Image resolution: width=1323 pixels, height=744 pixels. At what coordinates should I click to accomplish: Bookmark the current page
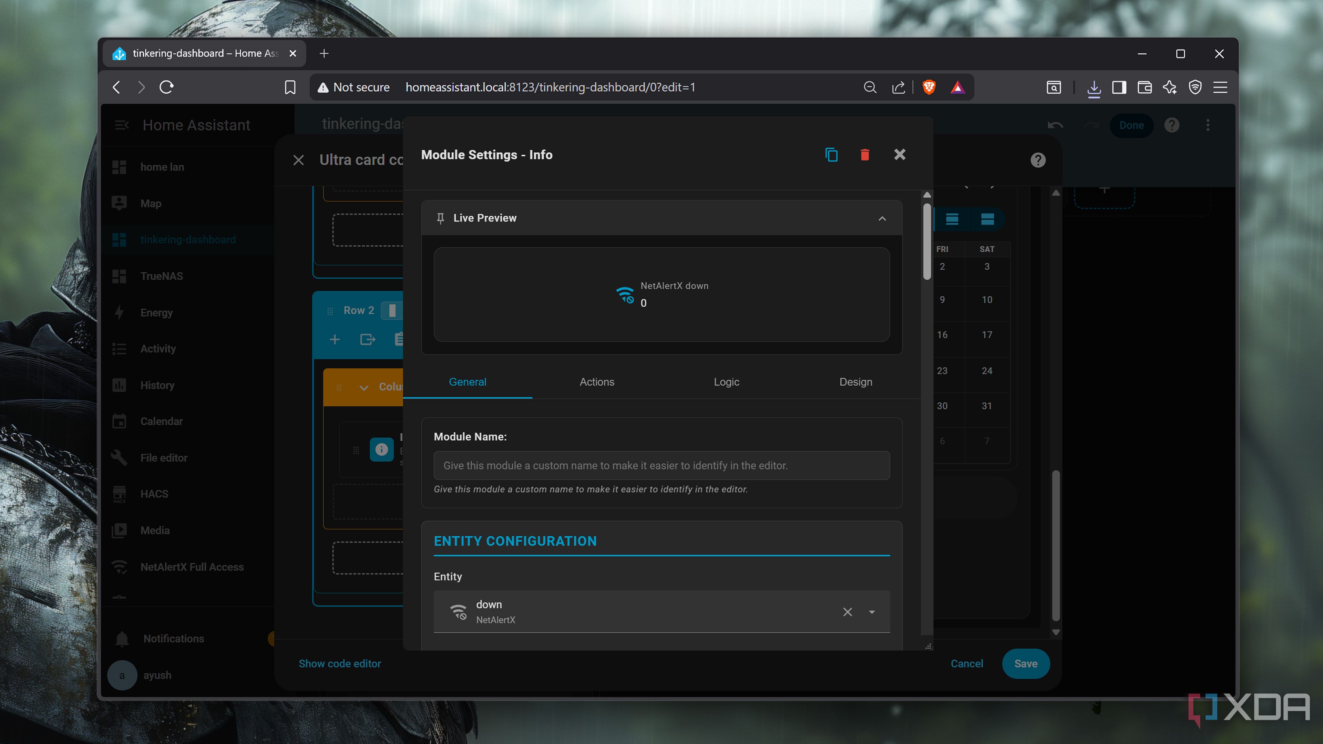[x=290, y=87]
